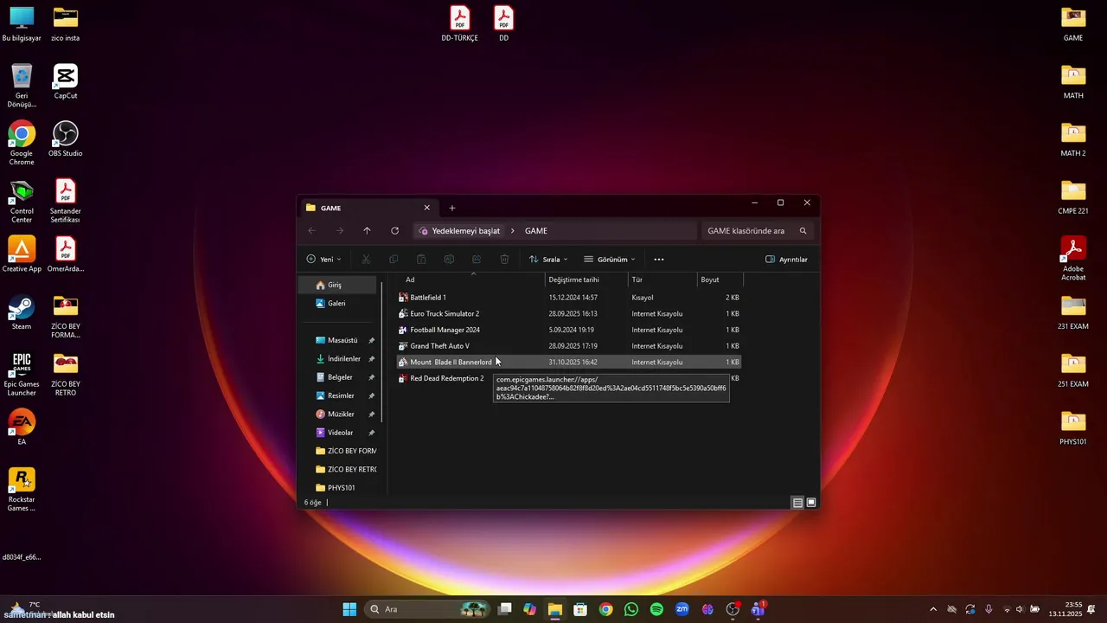Click breadcrumb chevron after Yedeklemeyi başlat

512,231
